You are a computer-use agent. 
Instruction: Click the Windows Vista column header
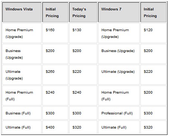click(x=22, y=12)
